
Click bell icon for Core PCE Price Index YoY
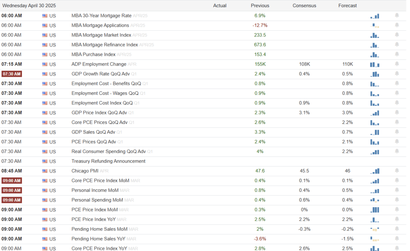click(x=397, y=248)
